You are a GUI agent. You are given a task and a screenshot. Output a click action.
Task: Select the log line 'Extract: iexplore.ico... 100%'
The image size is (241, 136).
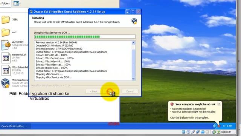pyautogui.click(x=52, y=68)
